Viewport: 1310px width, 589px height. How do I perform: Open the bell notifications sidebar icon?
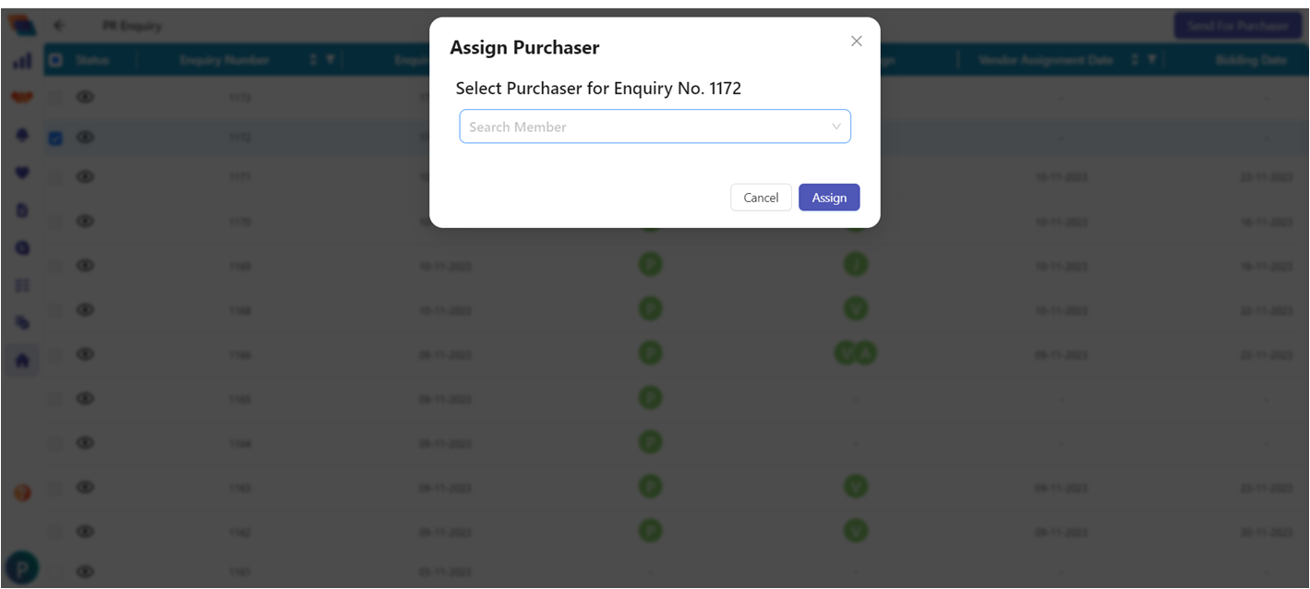(22, 135)
